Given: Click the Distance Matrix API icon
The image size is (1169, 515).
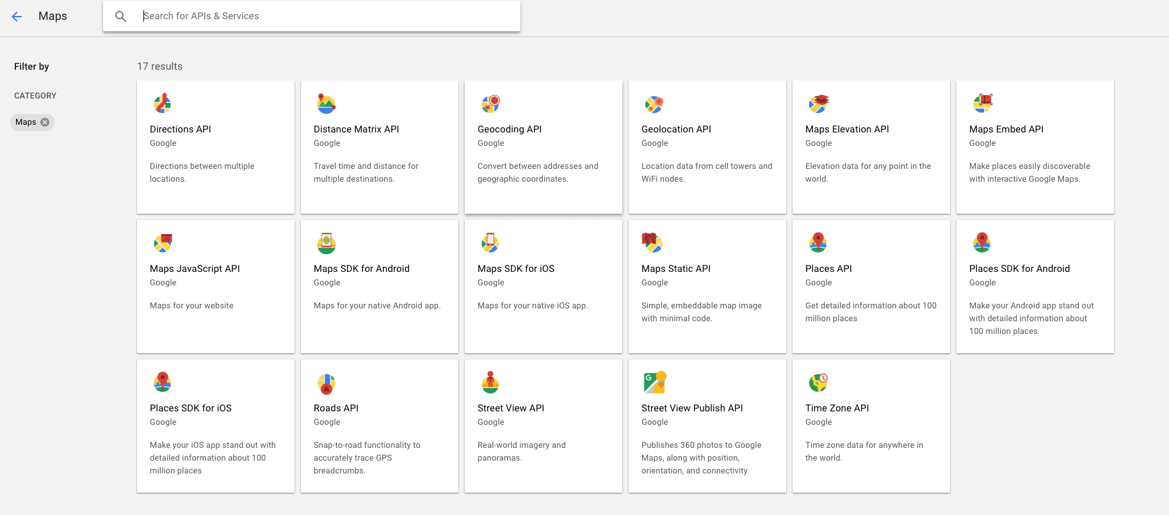Looking at the screenshot, I should coord(327,103).
